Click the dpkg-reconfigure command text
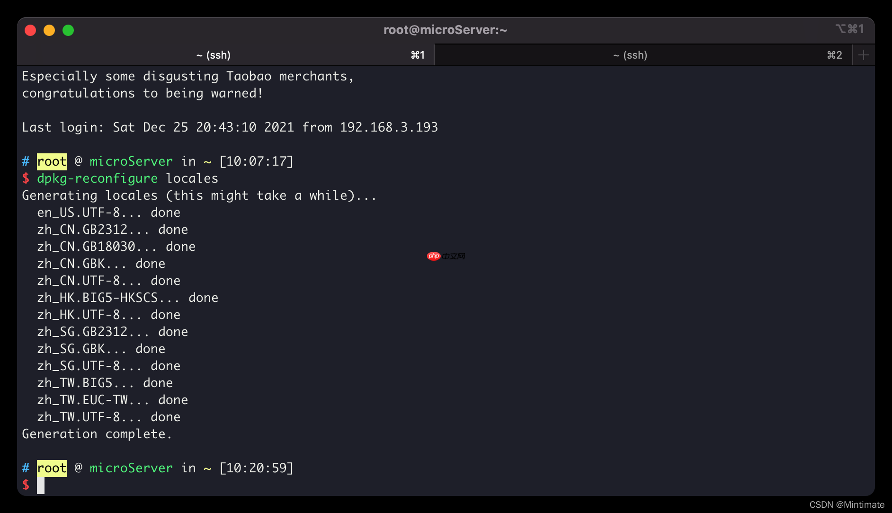892x513 pixels. pyautogui.click(x=97, y=178)
